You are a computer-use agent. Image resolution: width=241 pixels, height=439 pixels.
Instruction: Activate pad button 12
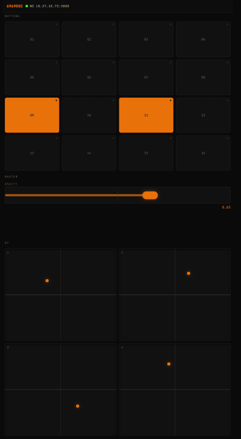[203, 115]
